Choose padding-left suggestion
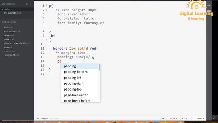The image size is (218, 123). [x=79, y=78]
